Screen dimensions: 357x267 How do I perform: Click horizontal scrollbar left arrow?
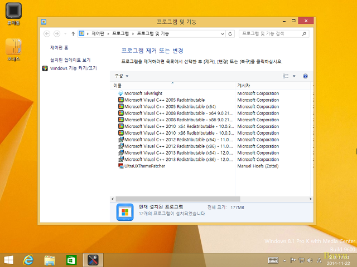(113, 199)
